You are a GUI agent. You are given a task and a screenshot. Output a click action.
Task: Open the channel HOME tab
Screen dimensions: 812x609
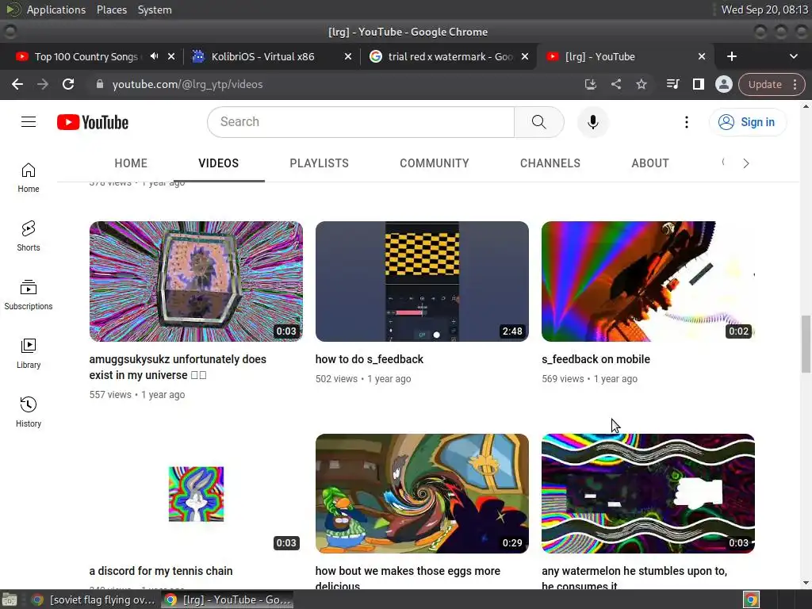coord(131,163)
